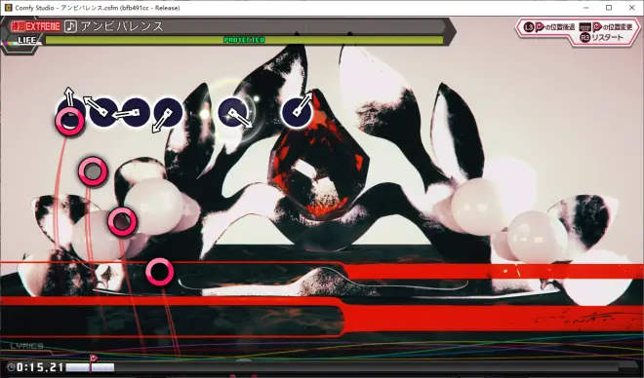Click the clock icon beside the elapsed time
The height and width of the screenshot is (378, 644).
(11, 367)
